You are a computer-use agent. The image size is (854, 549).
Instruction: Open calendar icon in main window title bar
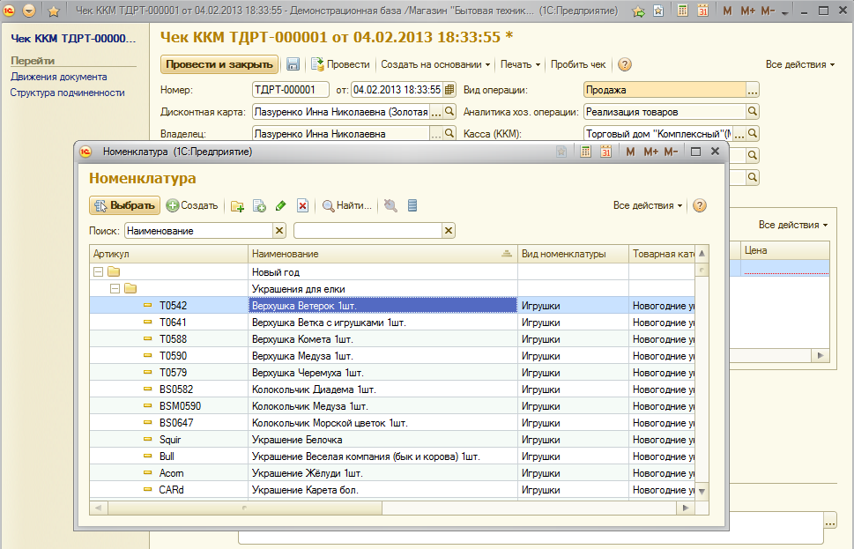point(703,11)
